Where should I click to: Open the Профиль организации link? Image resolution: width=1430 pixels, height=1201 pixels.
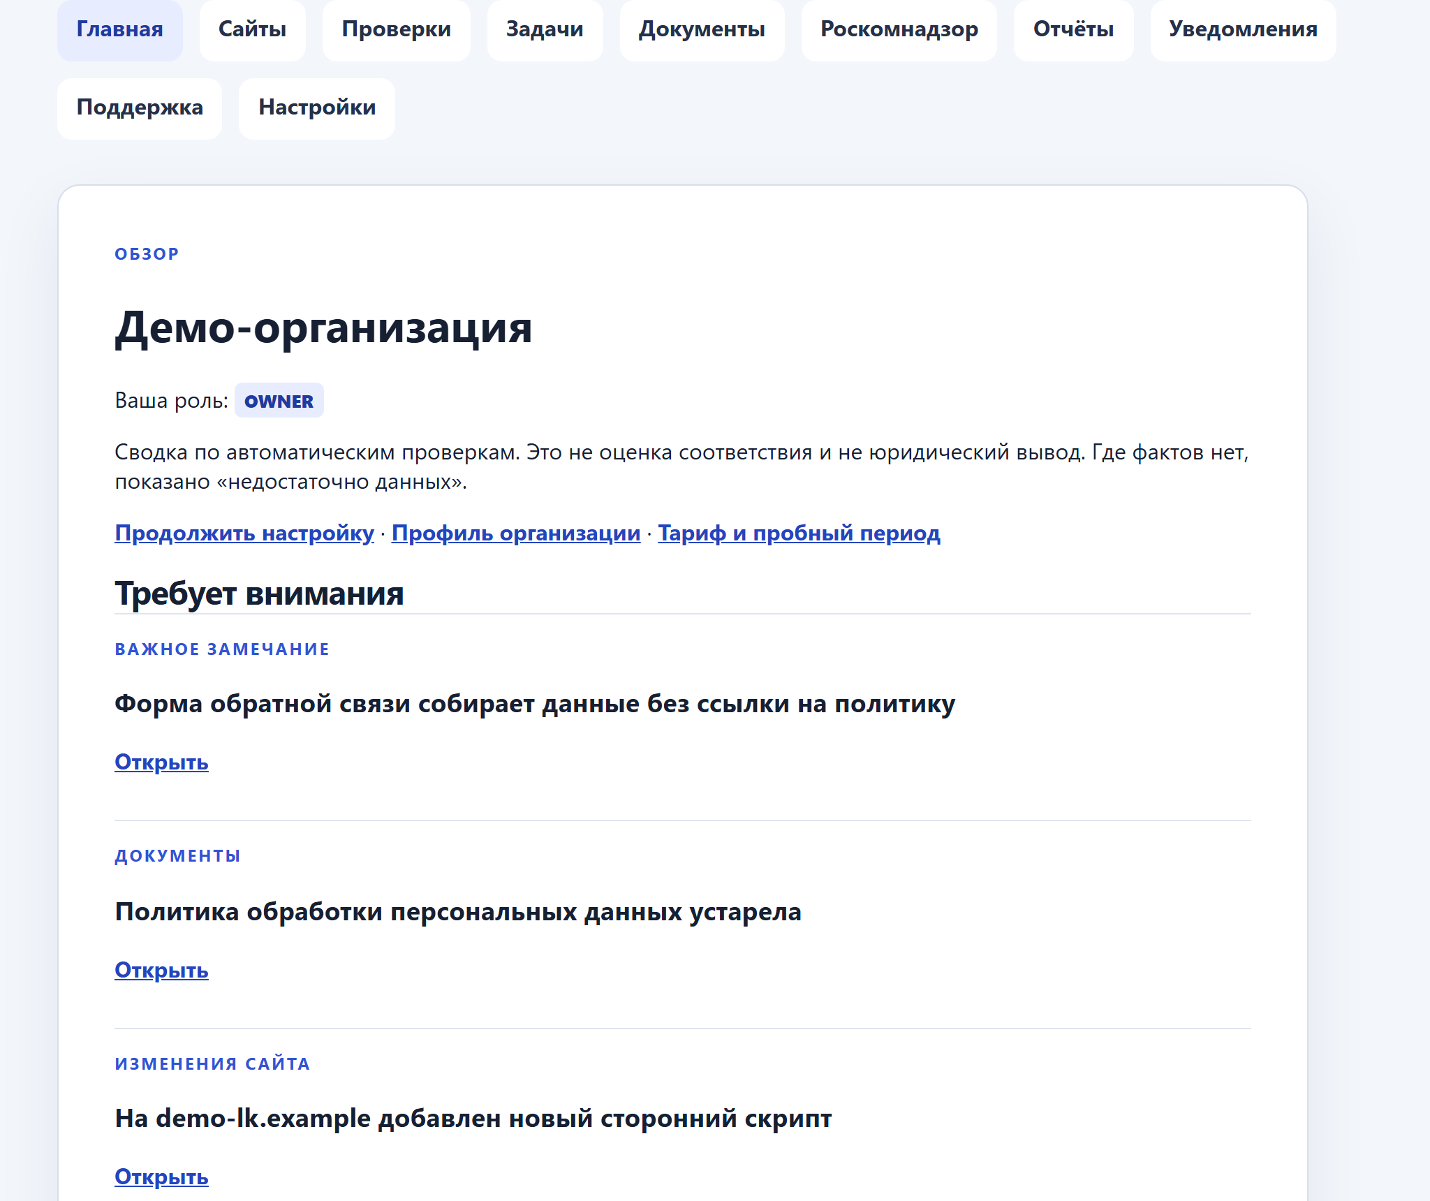[x=516, y=533]
